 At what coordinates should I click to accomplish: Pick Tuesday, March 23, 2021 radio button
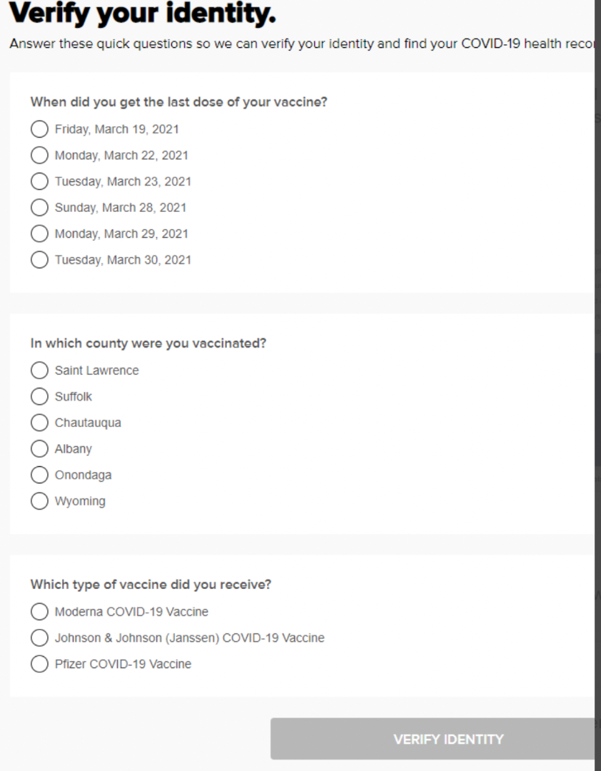tap(40, 181)
